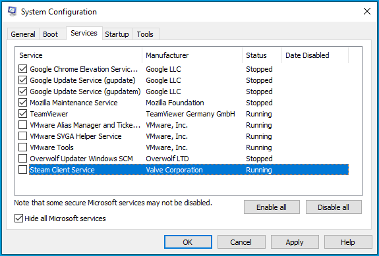Uncheck Mozilla Maintenance Service checkbox

[x=22, y=103]
